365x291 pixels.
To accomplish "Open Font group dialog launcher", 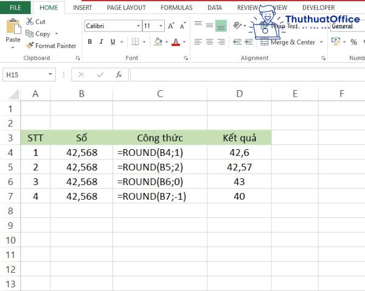I will click(x=186, y=58).
